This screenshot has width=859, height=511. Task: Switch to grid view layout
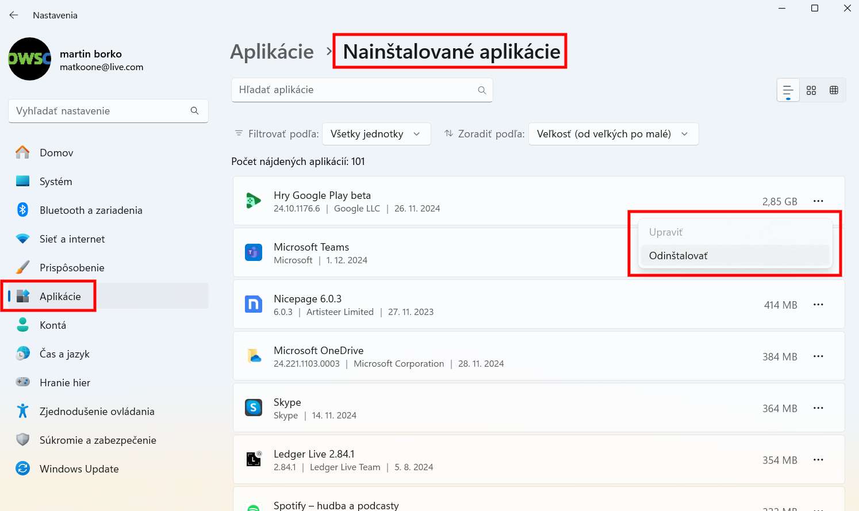(x=811, y=90)
